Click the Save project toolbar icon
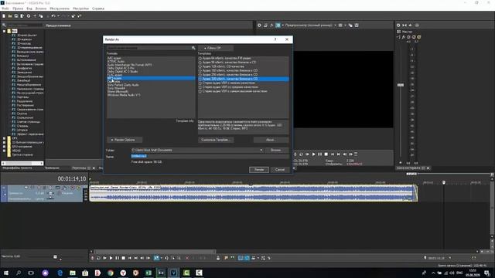 click(16, 16)
